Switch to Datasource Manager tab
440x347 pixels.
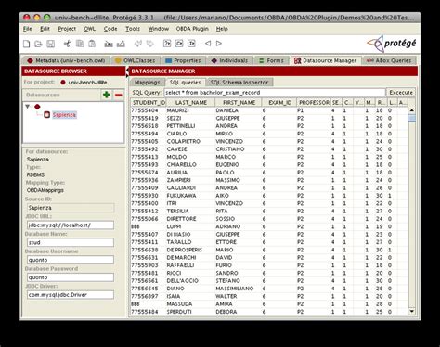pyautogui.click(x=325, y=60)
